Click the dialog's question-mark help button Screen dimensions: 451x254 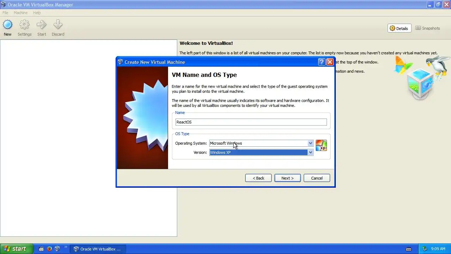321,62
